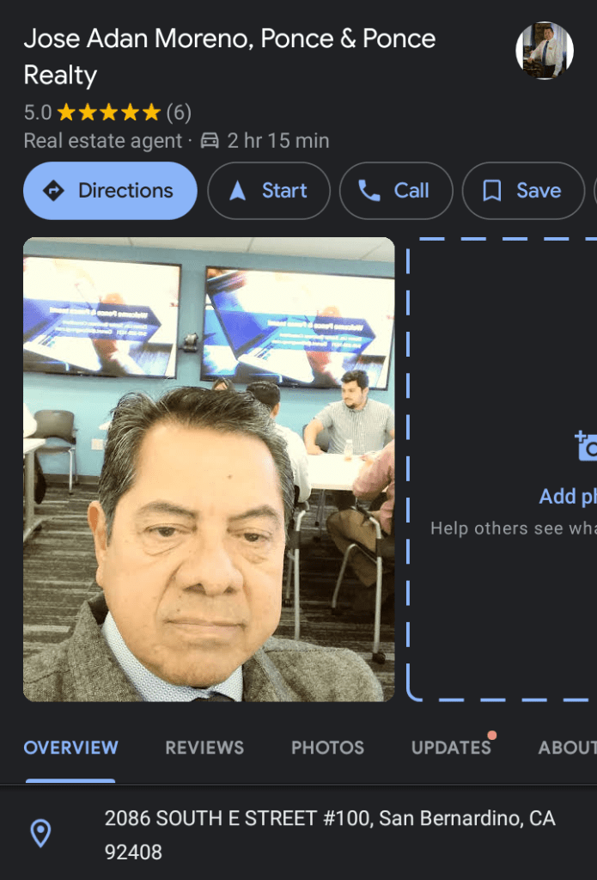Tap the 2086 South E Street address
This screenshot has height=880, width=597.
click(x=330, y=834)
